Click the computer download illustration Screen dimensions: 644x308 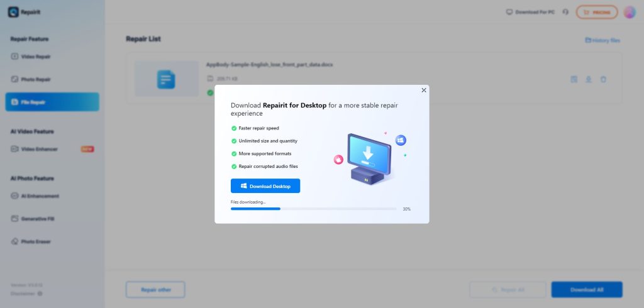click(x=369, y=158)
